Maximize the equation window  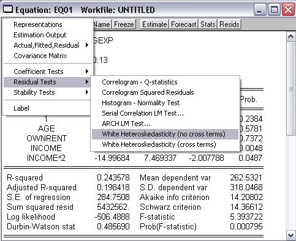[274, 10]
